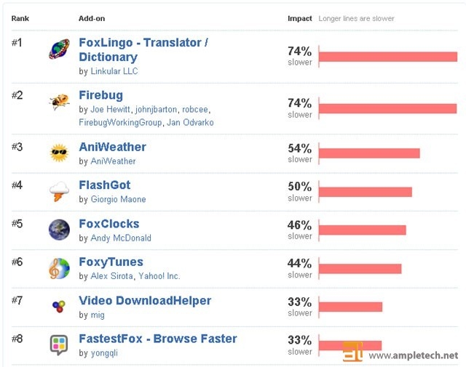Click the FastestFox speech bubble icon
The height and width of the screenshot is (367, 466).
coord(59,344)
